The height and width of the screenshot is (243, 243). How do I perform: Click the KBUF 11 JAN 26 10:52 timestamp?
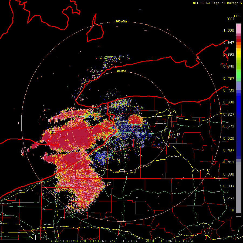pos(170,241)
